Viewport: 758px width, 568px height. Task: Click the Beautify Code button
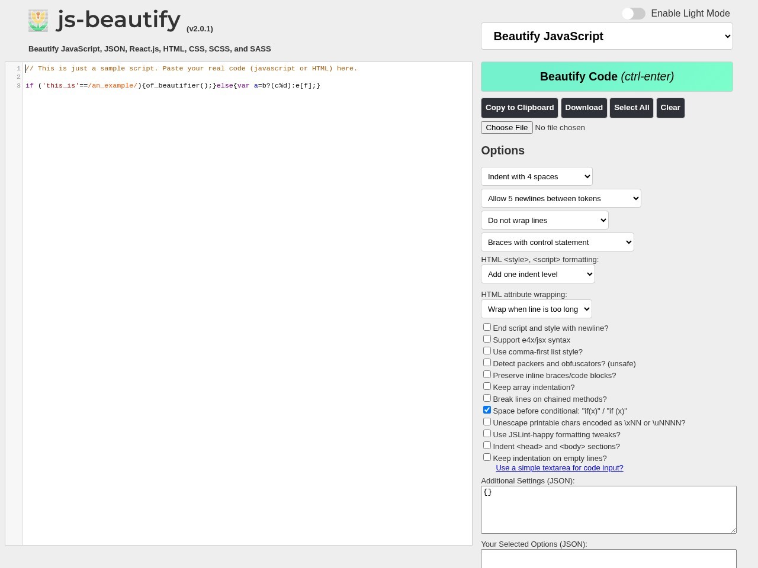click(x=607, y=76)
